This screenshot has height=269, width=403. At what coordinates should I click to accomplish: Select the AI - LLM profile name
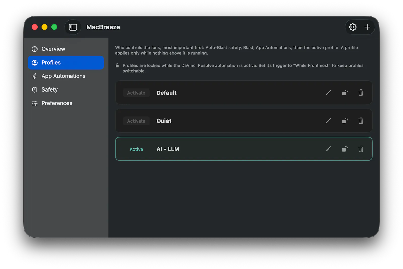click(x=168, y=149)
